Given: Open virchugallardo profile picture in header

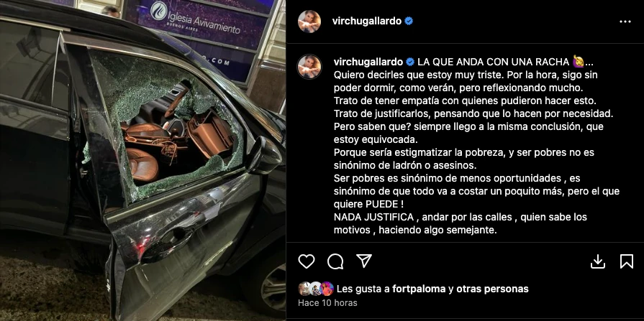Looking at the screenshot, I should tap(309, 22).
